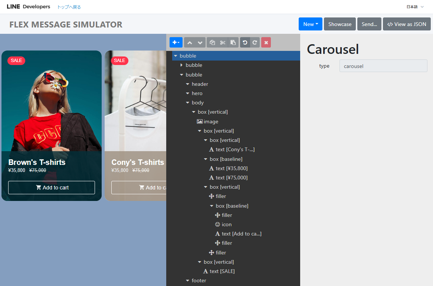Click the red delete button

tap(266, 42)
